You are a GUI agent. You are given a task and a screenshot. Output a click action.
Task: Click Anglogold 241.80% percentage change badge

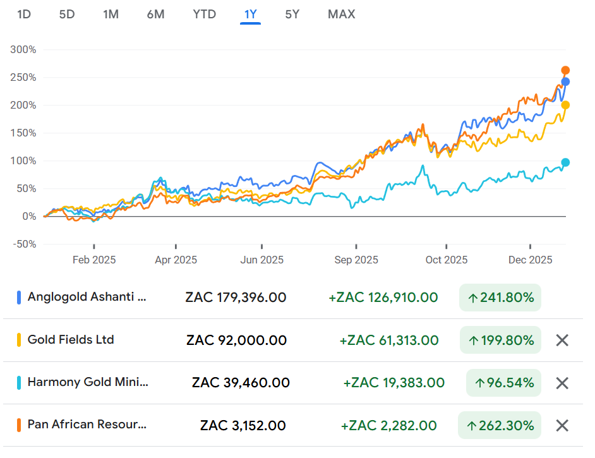pyautogui.click(x=500, y=298)
